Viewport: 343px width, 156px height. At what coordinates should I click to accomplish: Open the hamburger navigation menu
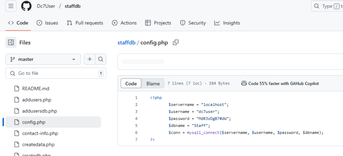(11, 6)
